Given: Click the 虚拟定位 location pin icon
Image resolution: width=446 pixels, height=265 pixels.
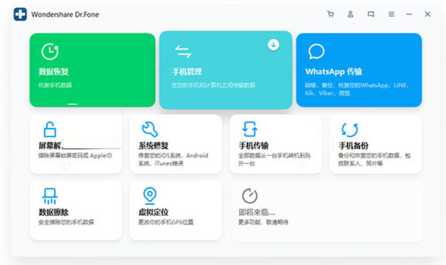Looking at the screenshot, I should click(149, 196).
